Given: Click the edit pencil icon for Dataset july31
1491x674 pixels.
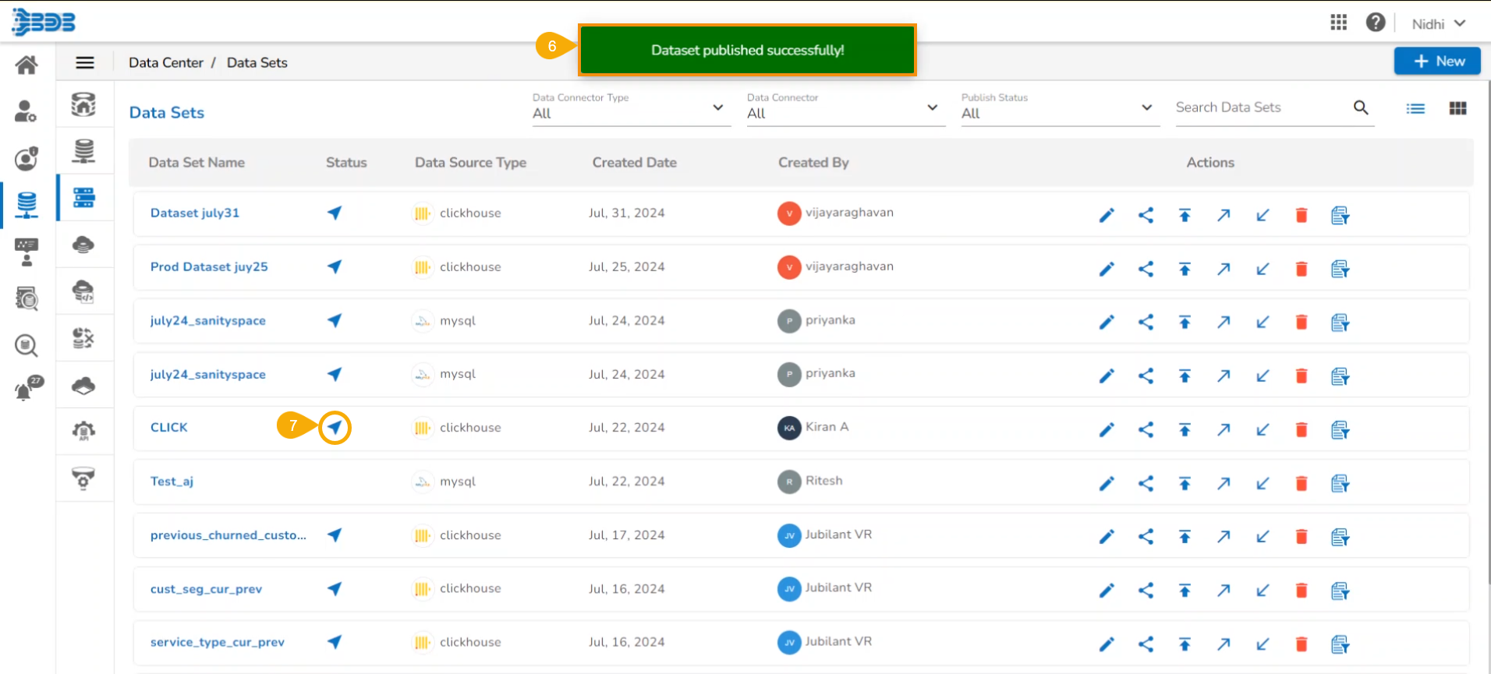Looking at the screenshot, I should point(1106,215).
